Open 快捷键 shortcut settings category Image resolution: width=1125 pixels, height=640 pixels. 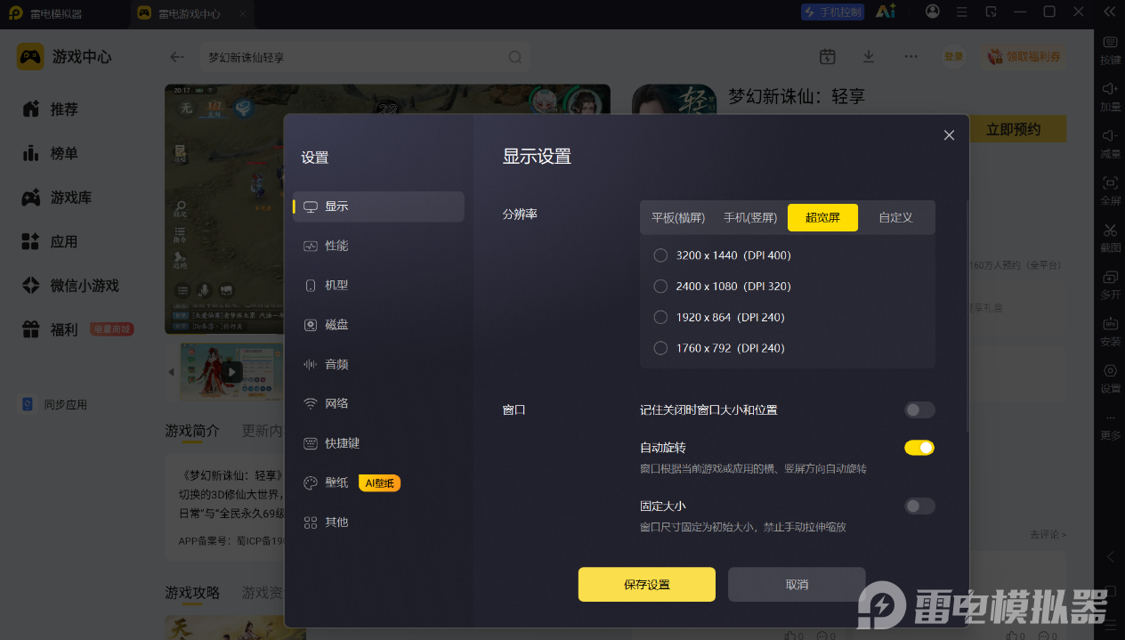point(378,443)
